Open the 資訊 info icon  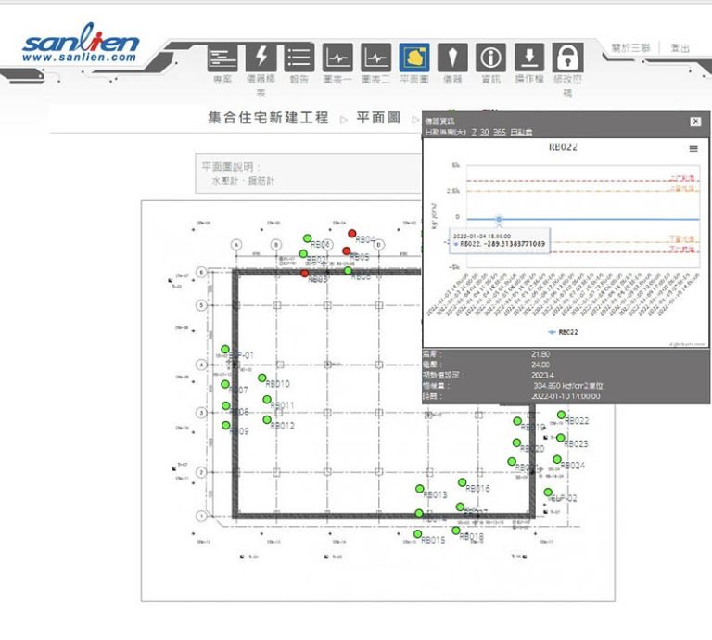pos(490,58)
